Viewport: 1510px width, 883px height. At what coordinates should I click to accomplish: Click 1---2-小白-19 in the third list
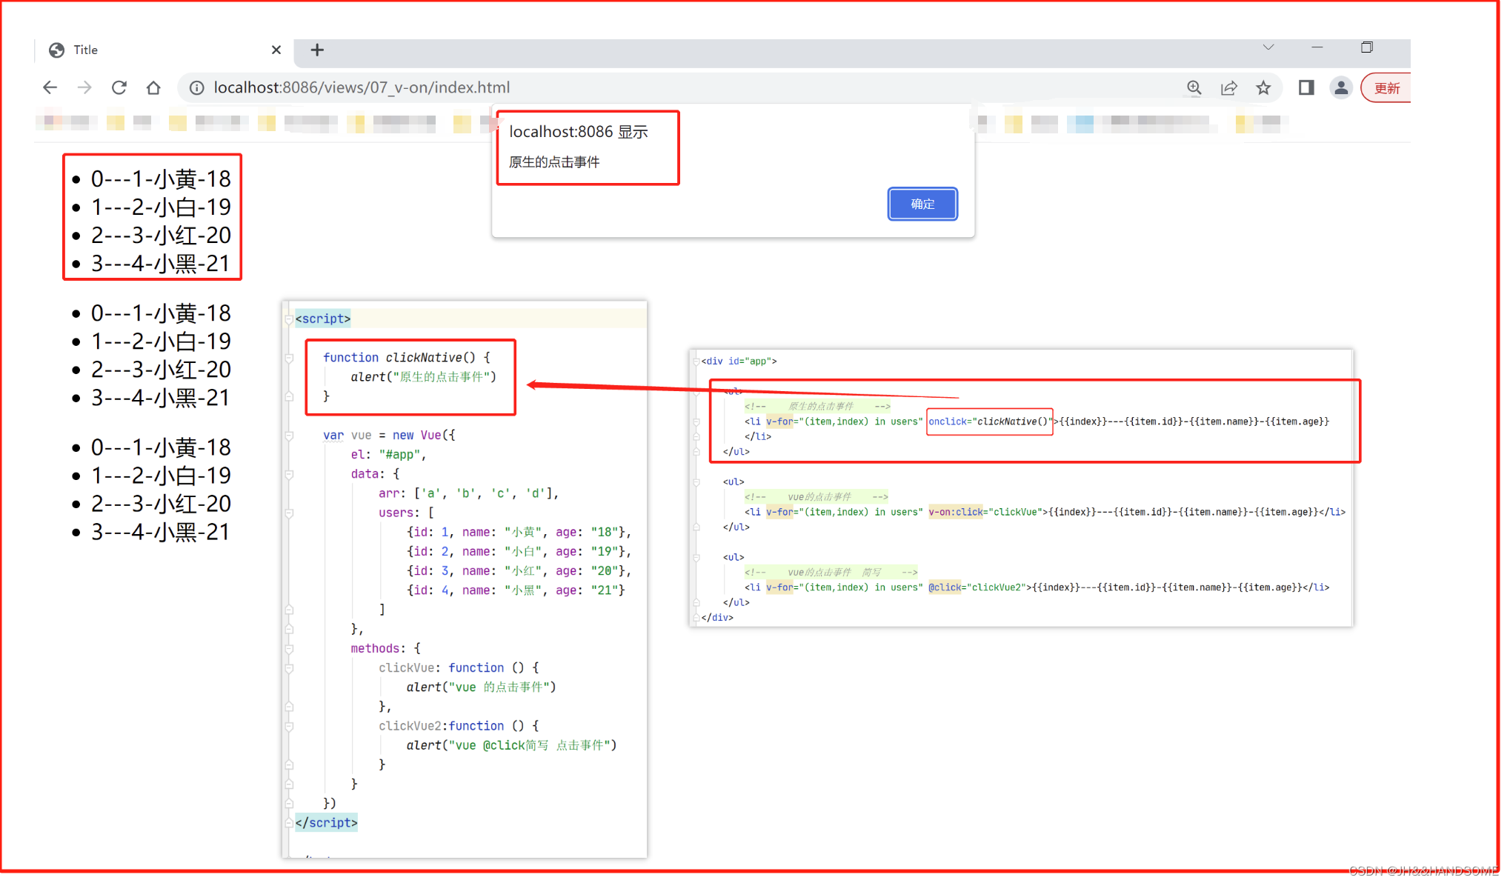[160, 475]
